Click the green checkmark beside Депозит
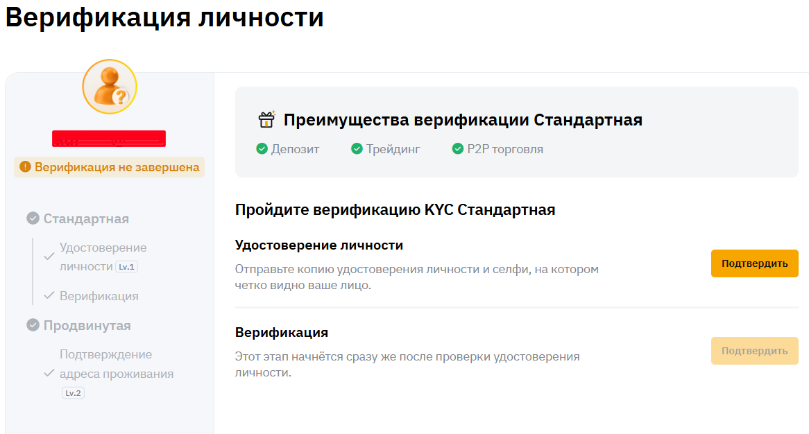 coord(262,149)
